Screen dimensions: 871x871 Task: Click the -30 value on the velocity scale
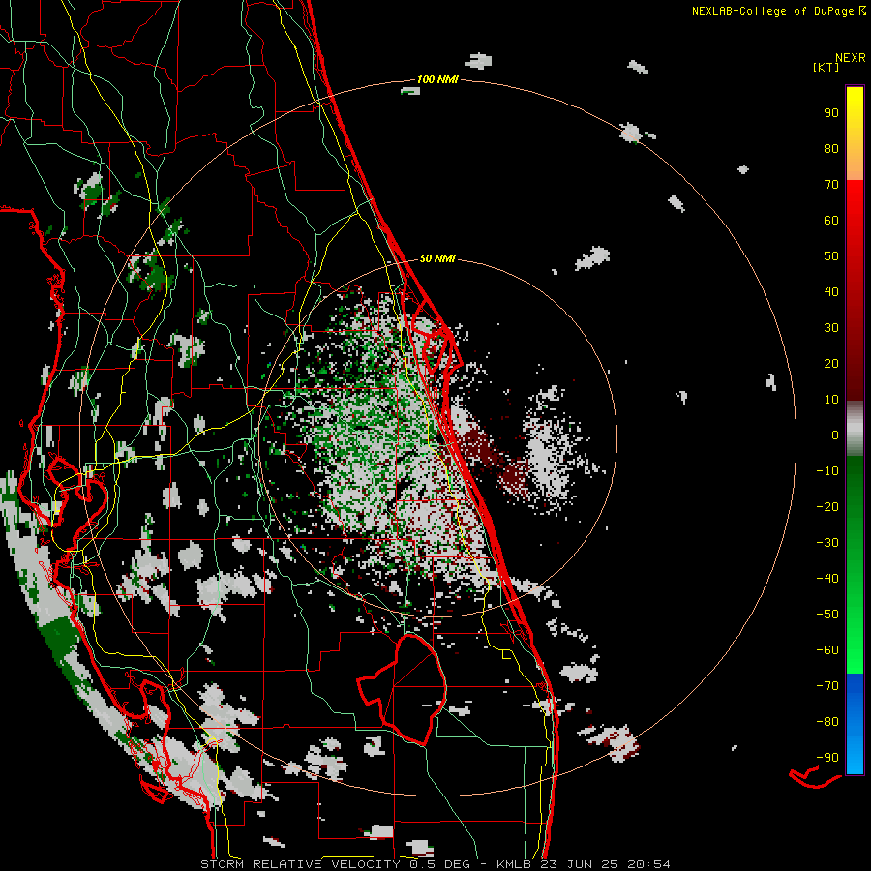click(x=827, y=543)
